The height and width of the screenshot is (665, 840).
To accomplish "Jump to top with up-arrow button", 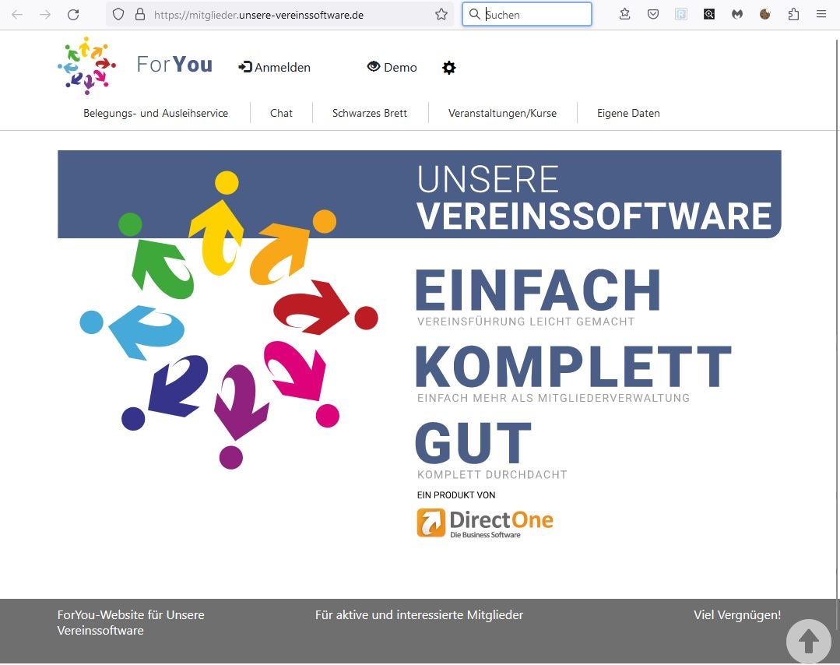I will (808, 642).
